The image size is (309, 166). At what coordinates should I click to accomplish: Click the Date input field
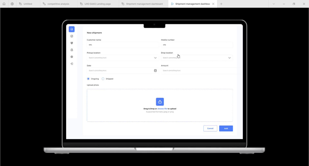pyautogui.click(x=123, y=70)
